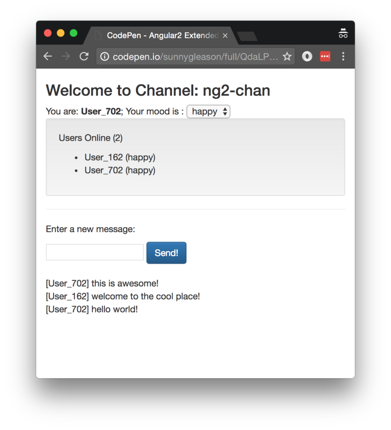Maximize the window with green button

coord(73,33)
